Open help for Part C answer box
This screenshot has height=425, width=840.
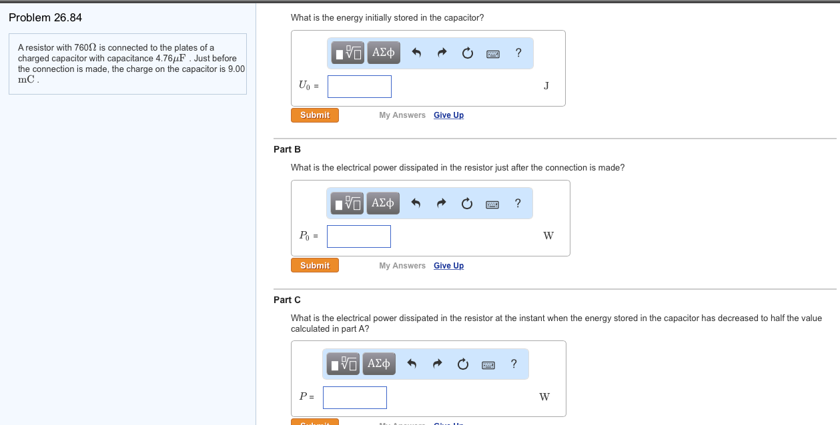click(x=513, y=364)
